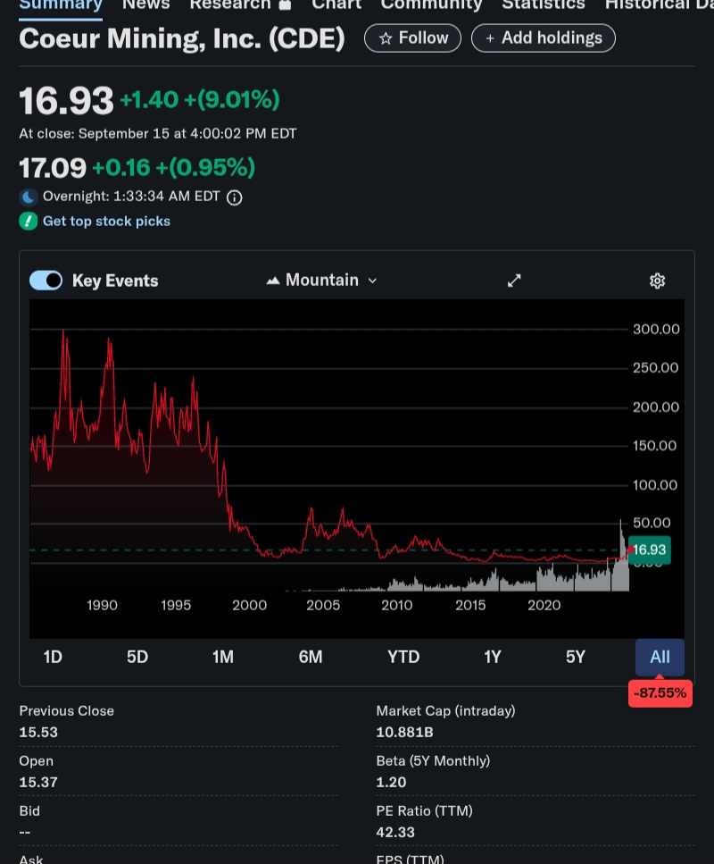Click the 17.09 overnight price

53,167
